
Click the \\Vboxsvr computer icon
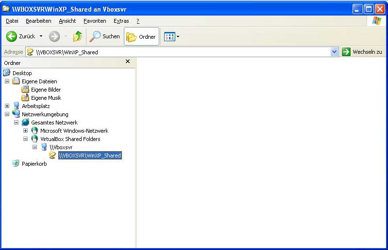44,147
